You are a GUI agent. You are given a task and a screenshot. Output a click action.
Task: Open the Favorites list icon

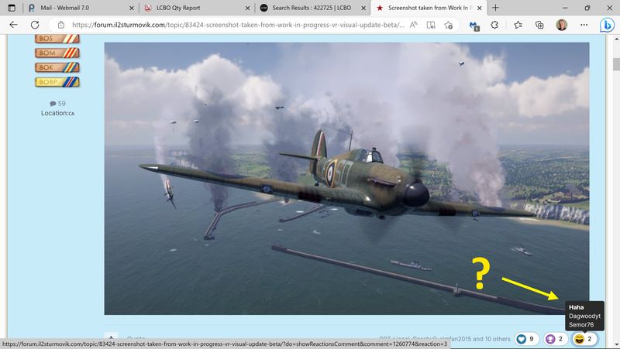(518, 25)
